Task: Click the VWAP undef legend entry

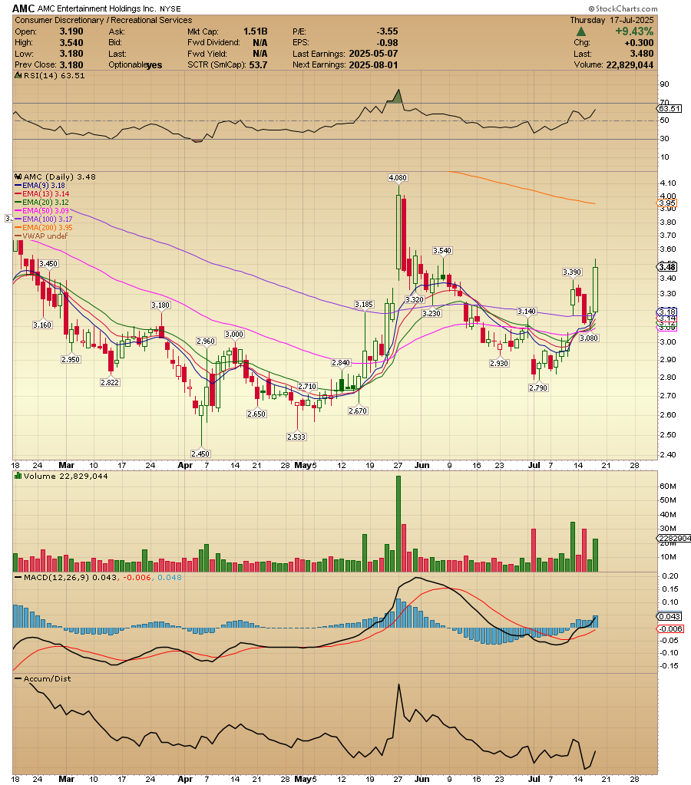Action: pyautogui.click(x=41, y=236)
